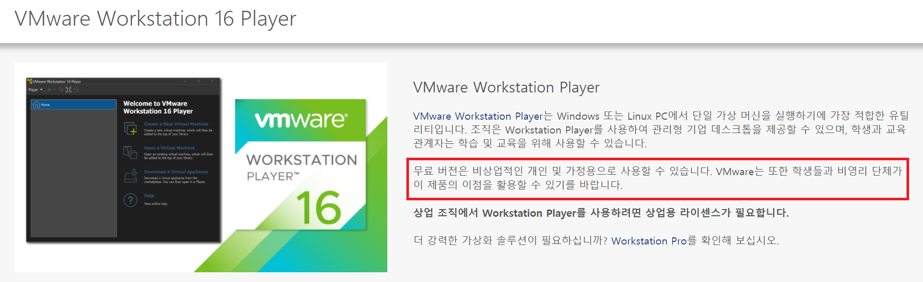Image resolution: width=923 pixels, height=282 pixels.
Task: Click the Home item in the preview's library sidebar
Action: [74, 105]
